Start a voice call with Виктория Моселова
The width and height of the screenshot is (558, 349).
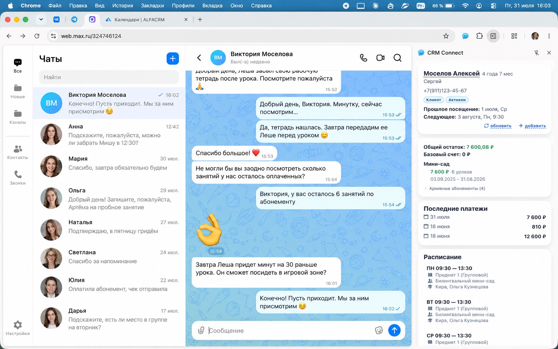tap(363, 58)
